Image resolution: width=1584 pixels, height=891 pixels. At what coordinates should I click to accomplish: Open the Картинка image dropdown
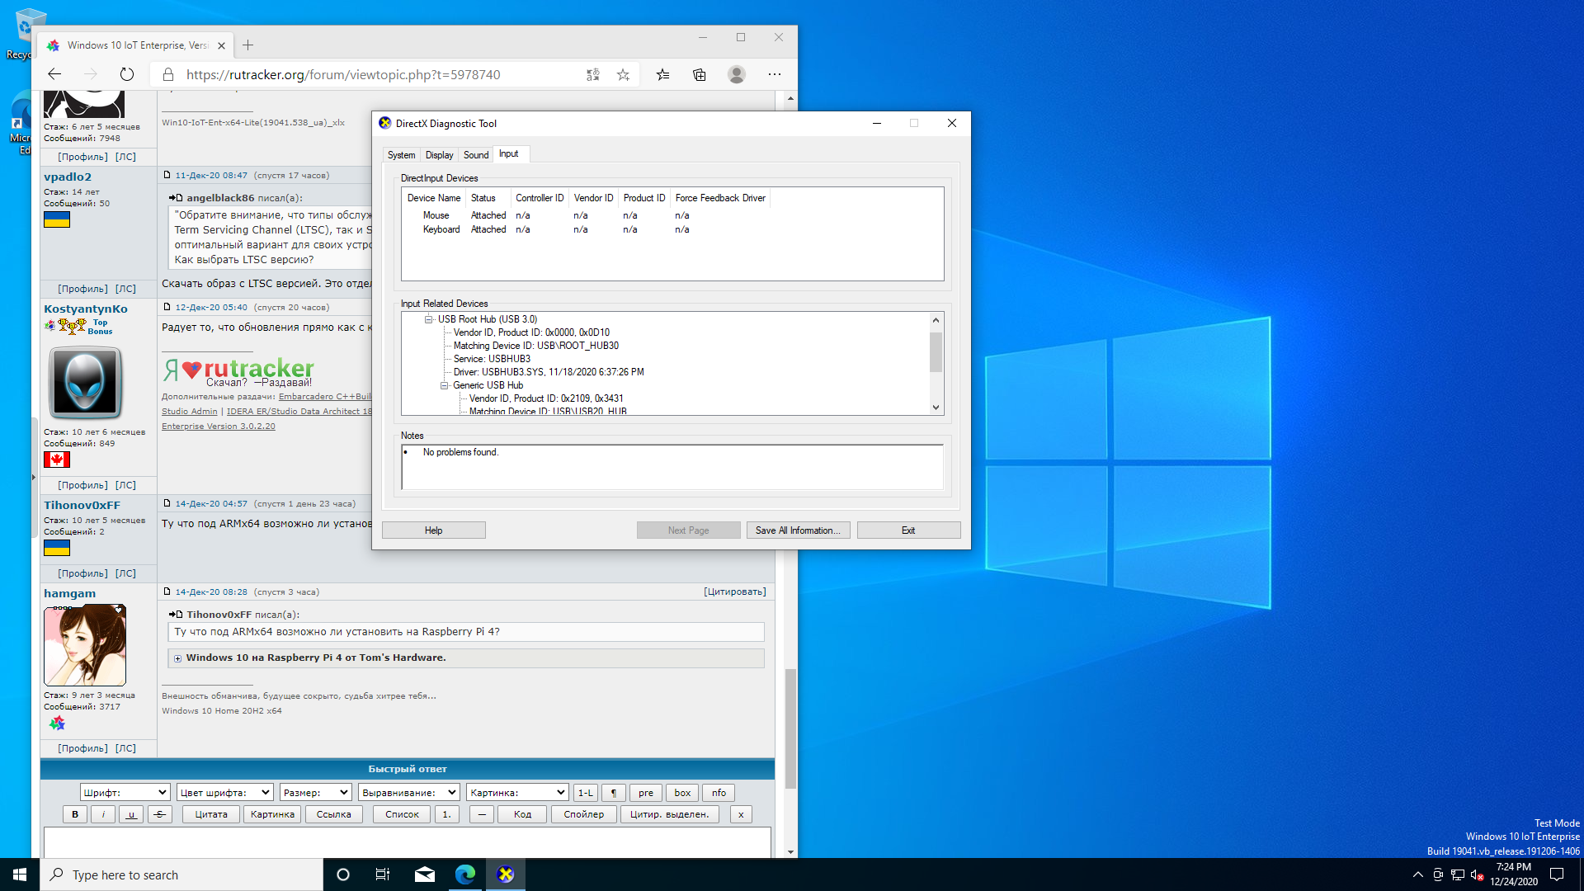click(x=517, y=793)
